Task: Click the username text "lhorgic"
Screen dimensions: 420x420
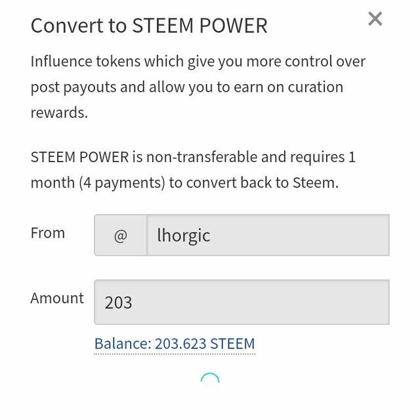Action: (x=184, y=236)
